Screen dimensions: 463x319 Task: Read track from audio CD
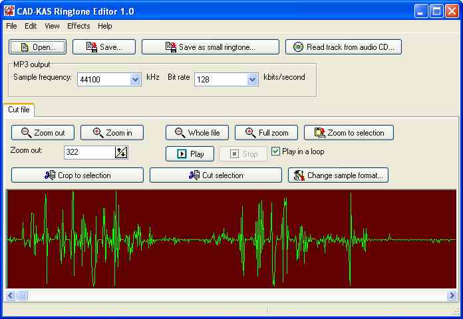coord(343,47)
